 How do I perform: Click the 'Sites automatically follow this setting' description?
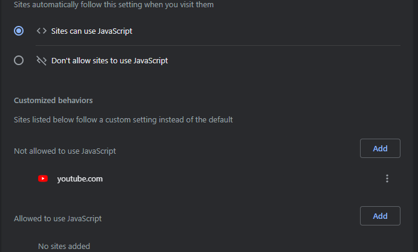114,5
